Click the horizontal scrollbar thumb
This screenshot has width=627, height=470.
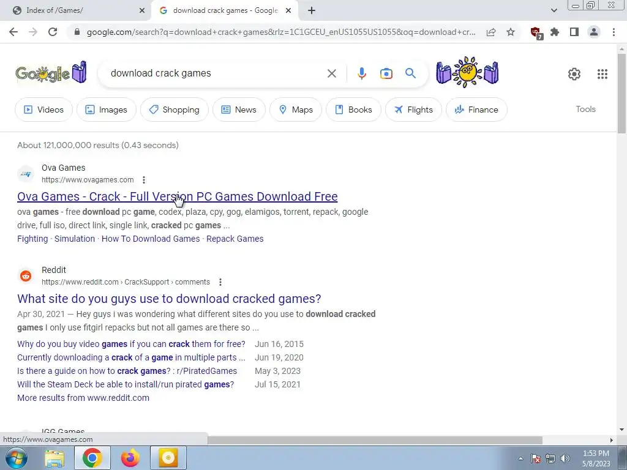(375, 440)
